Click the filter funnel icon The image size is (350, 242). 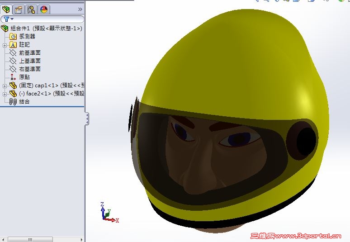tap(7, 19)
